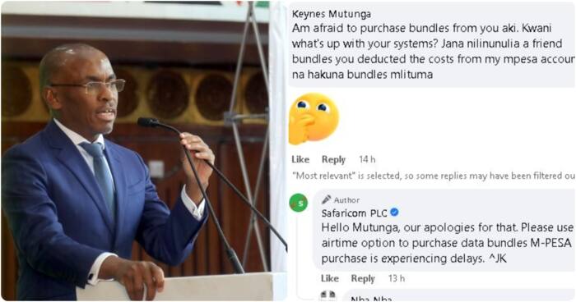576x302 pixels.
Task: Click the 14 h comment timestamp
Action: point(367,159)
